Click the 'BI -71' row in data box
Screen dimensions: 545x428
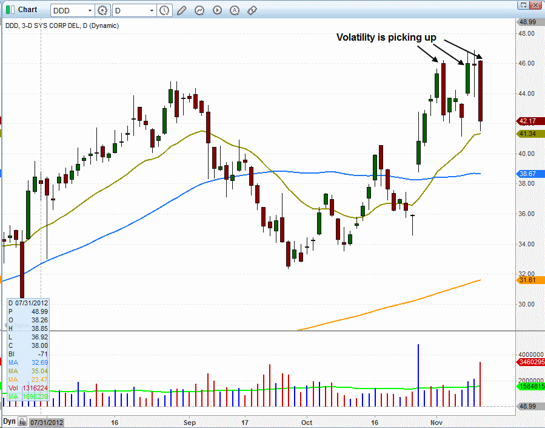pos(28,354)
